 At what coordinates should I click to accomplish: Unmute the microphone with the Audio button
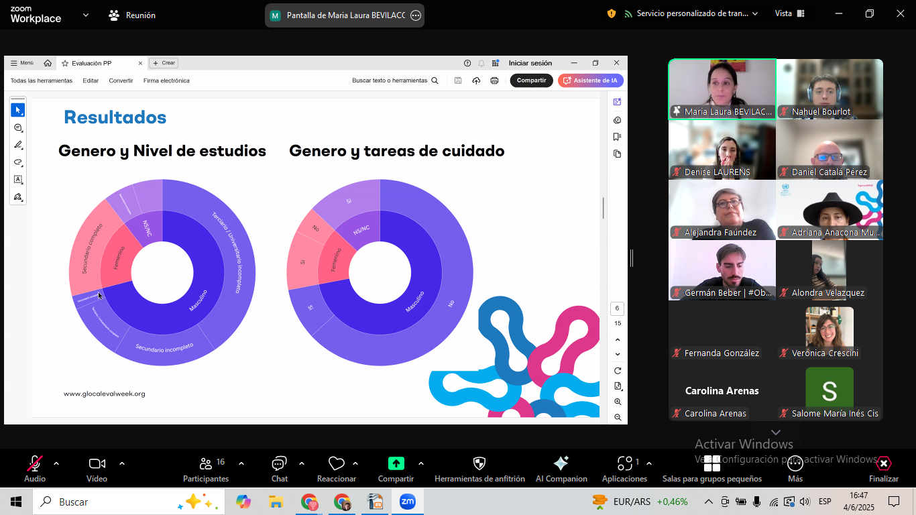(x=35, y=468)
